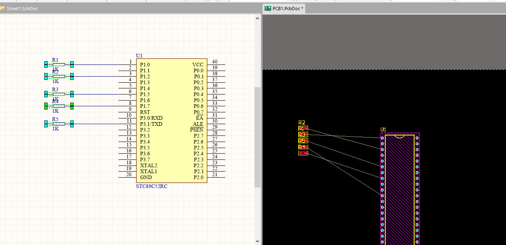Select resistor R5 symbol in the schematic
This screenshot has height=245, width=506.
click(x=59, y=124)
